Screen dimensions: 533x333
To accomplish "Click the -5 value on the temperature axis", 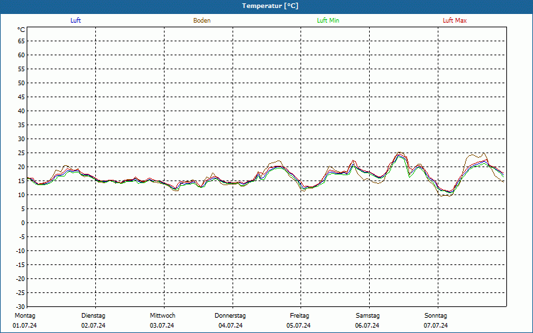I will click(22, 237).
